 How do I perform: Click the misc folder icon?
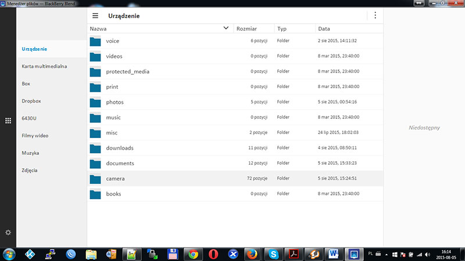point(95,133)
